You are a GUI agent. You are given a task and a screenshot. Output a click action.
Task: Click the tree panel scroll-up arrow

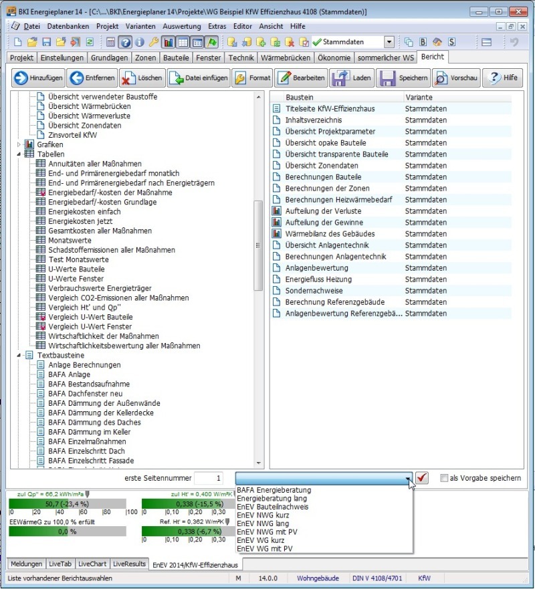pos(259,97)
